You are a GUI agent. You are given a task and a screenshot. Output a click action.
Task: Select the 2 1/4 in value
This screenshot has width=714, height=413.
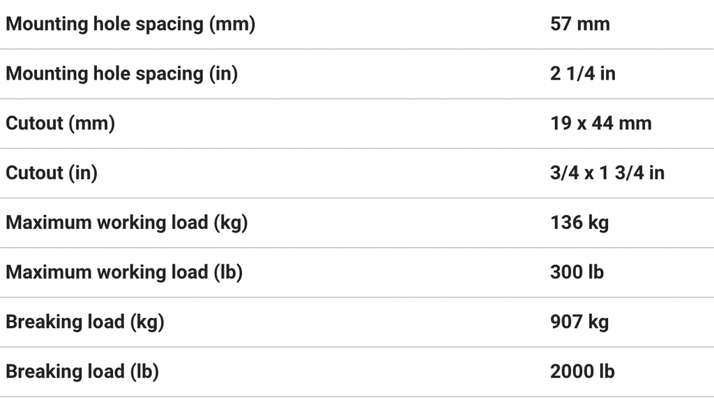coord(582,74)
